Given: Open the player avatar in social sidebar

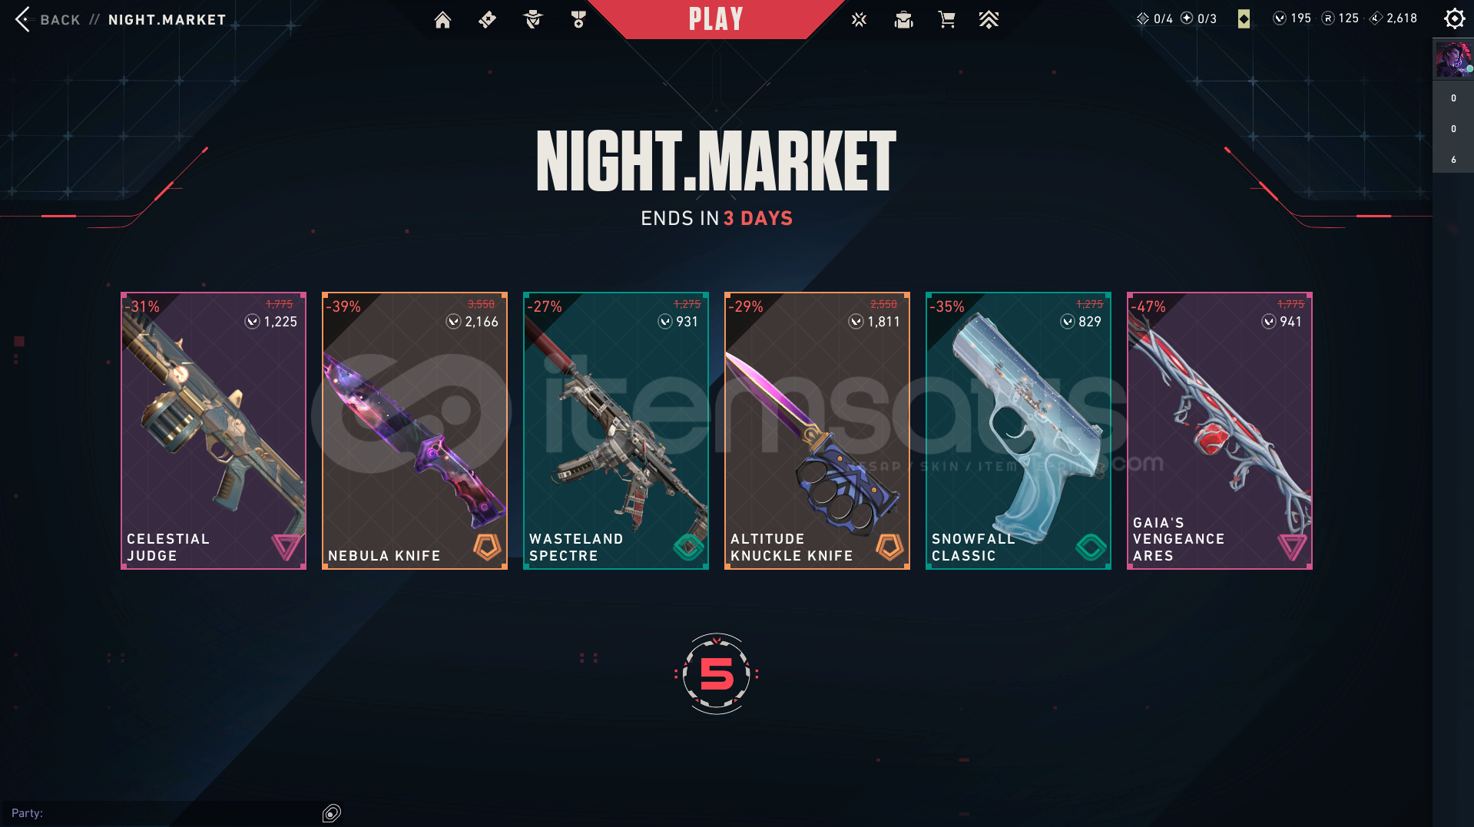Looking at the screenshot, I should pyautogui.click(x=1453, y=60).
